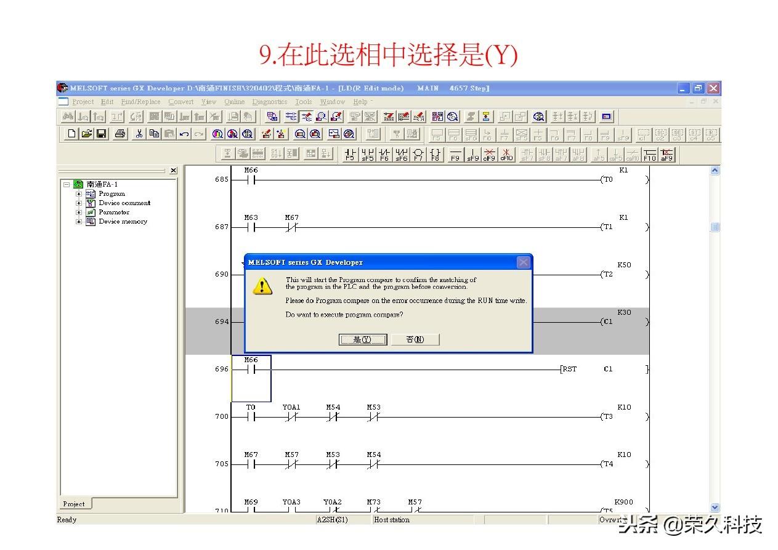Expand the Device comment tree node
The image size is (778, 550).
click(x=79, y=203)
